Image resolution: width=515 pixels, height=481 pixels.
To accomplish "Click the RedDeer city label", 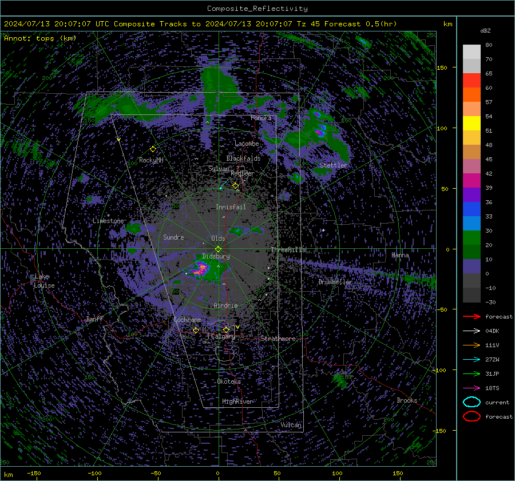I will (x=243, y=173).
